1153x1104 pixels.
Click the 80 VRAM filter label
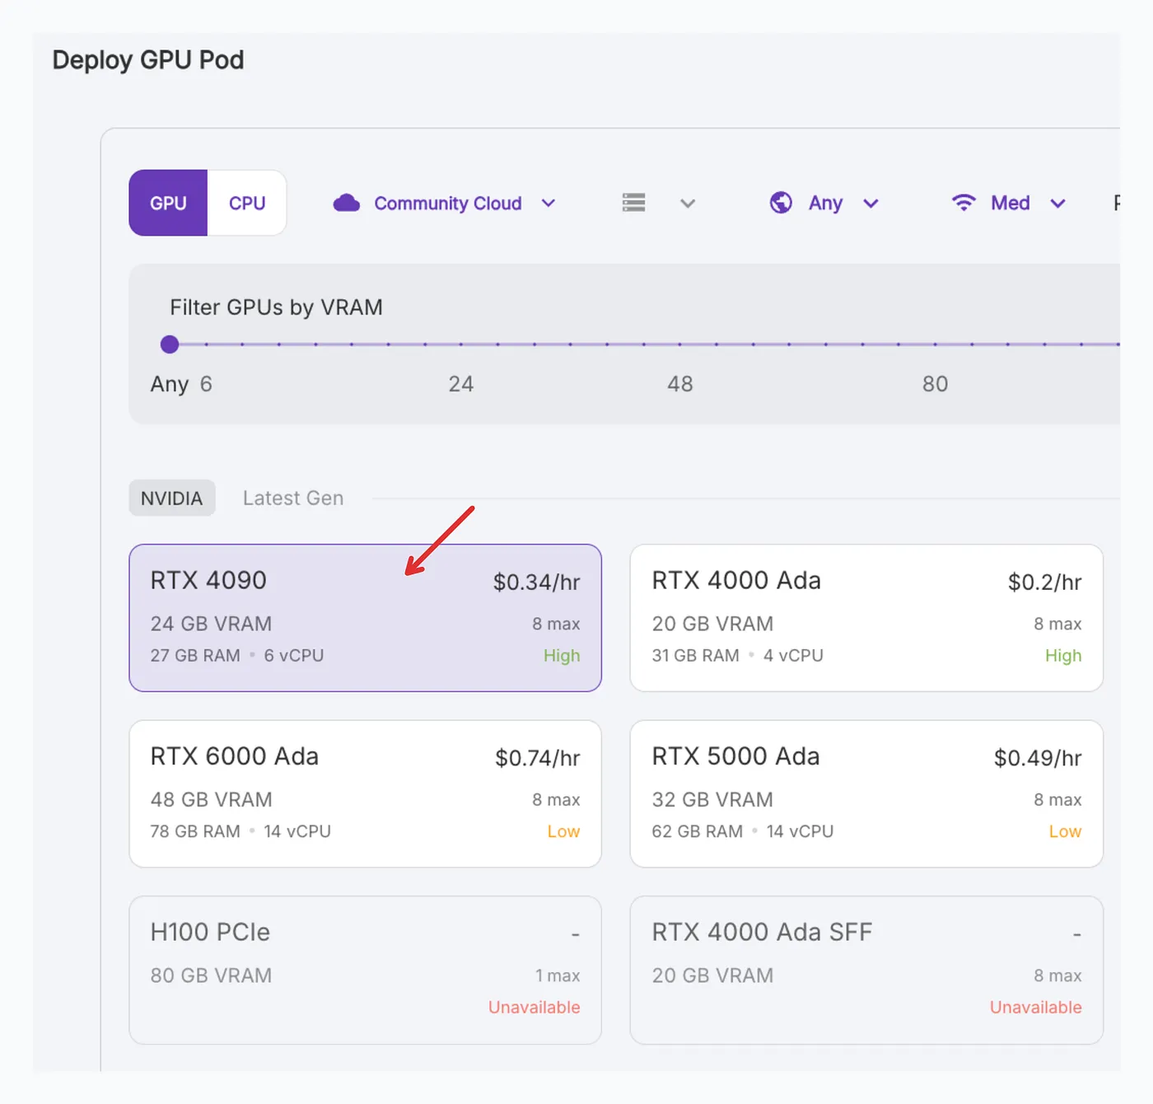pos(935,384)
